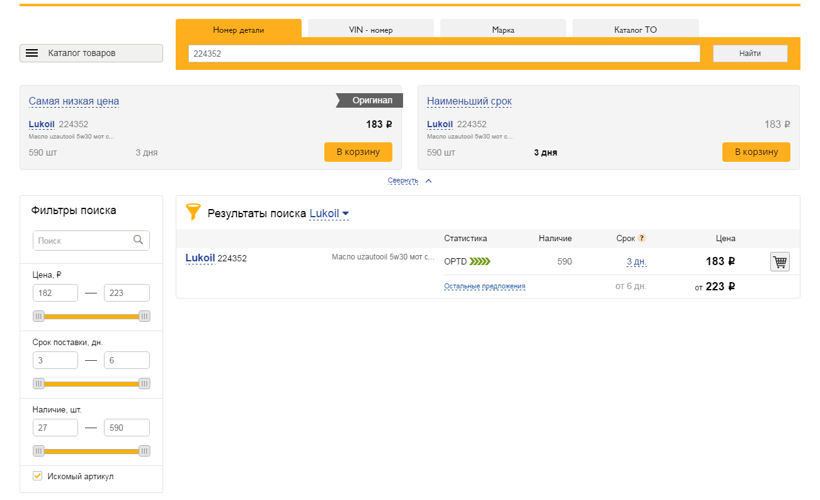Click the question mark next to Срок
Viewport: 820px width, 500px height.
tap(642, 238)
